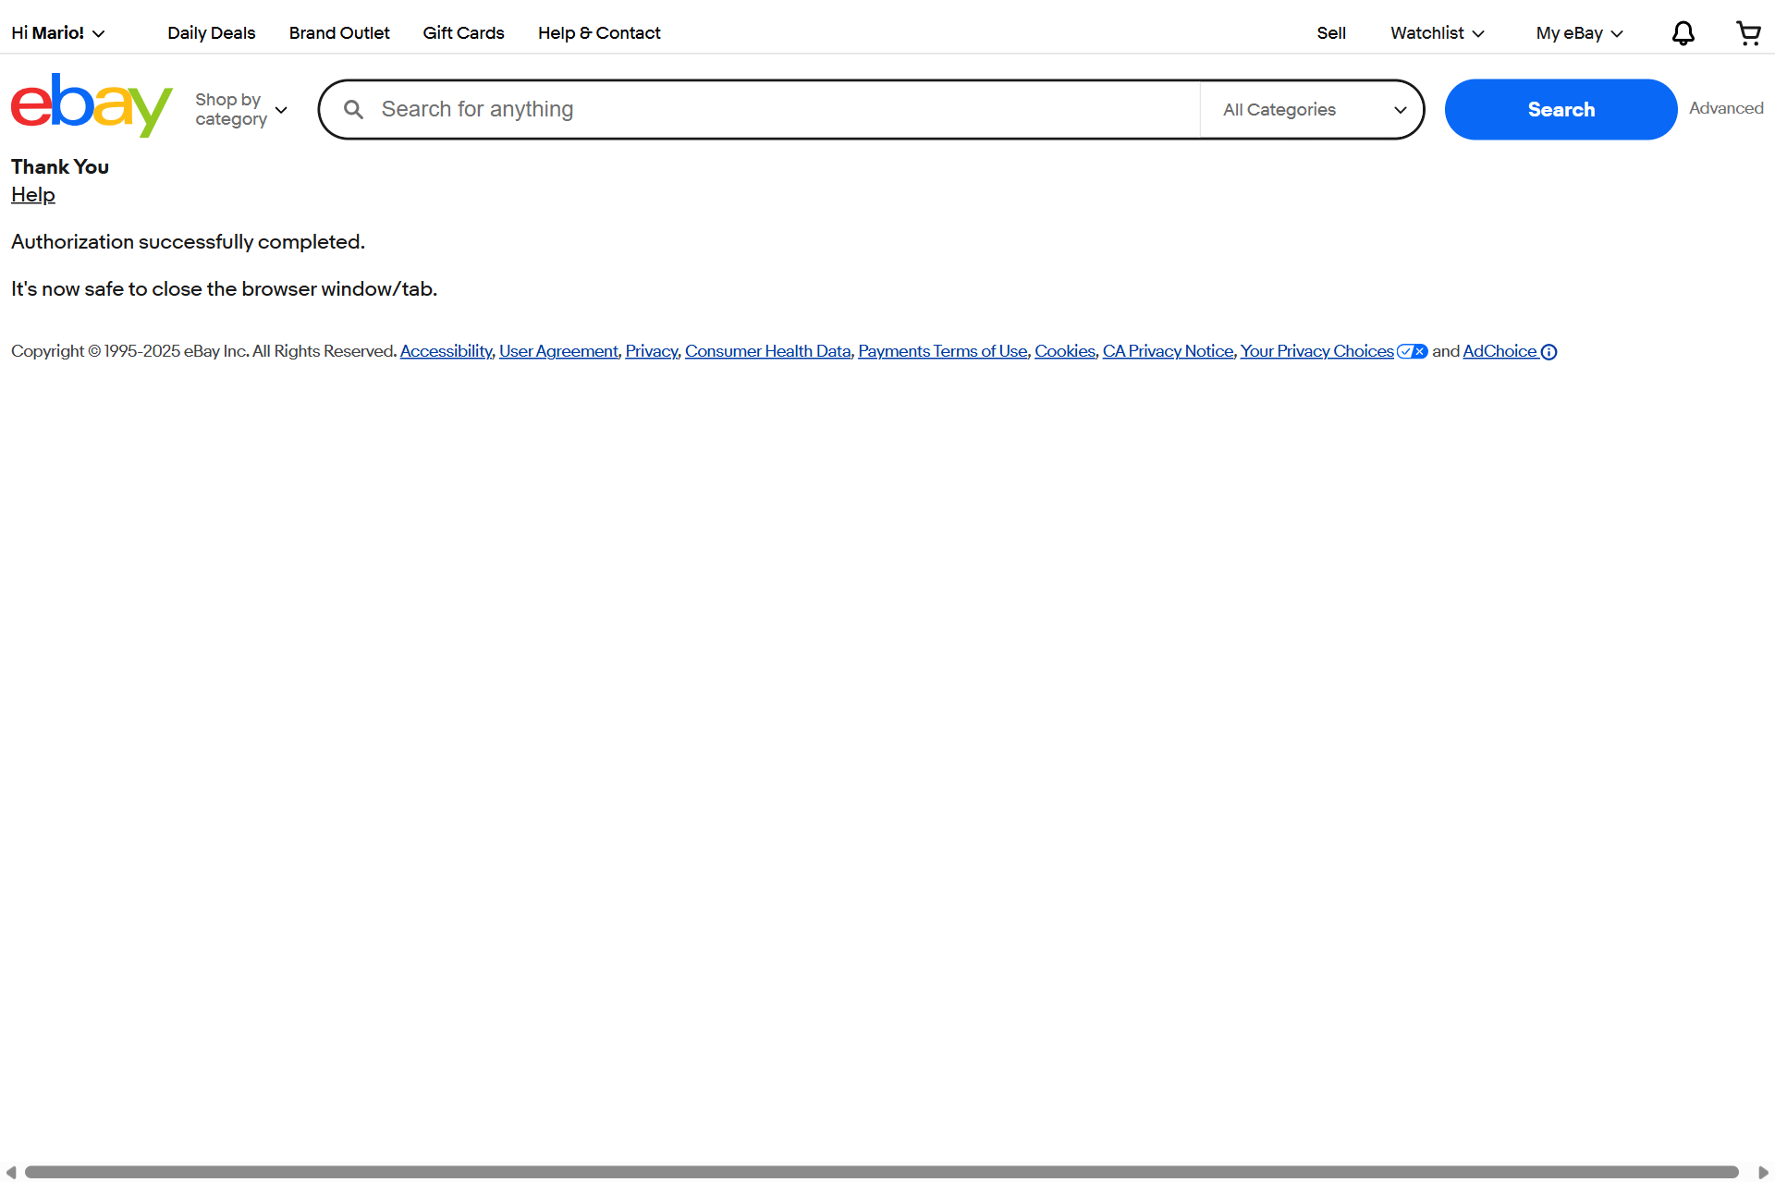Open the Gift Cards page
1775x1182 pixels.
pos(463,32)
